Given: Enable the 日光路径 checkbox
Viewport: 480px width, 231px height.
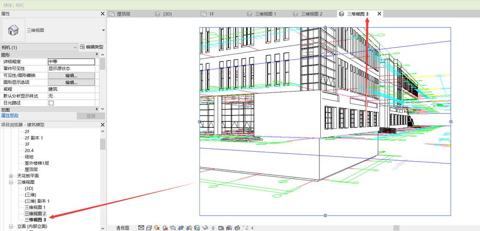Looking at the screenshot, I should [x=51, y=103].
